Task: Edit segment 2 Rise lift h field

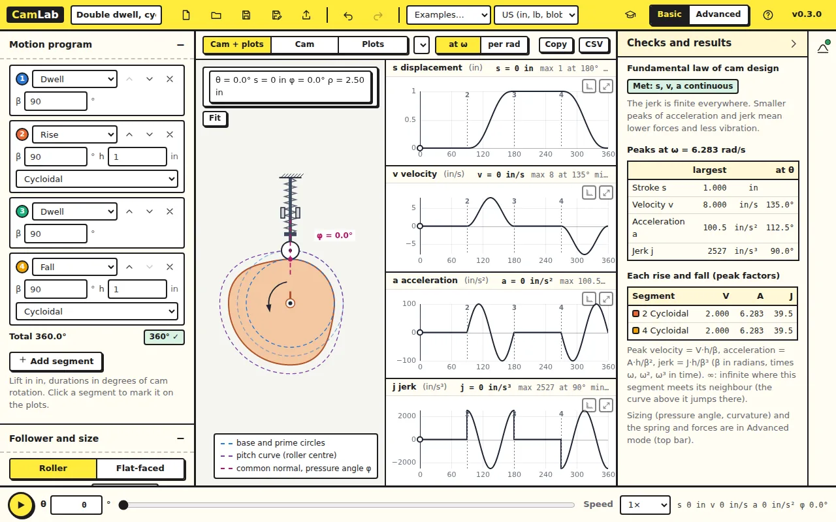Action: [137, 157]
